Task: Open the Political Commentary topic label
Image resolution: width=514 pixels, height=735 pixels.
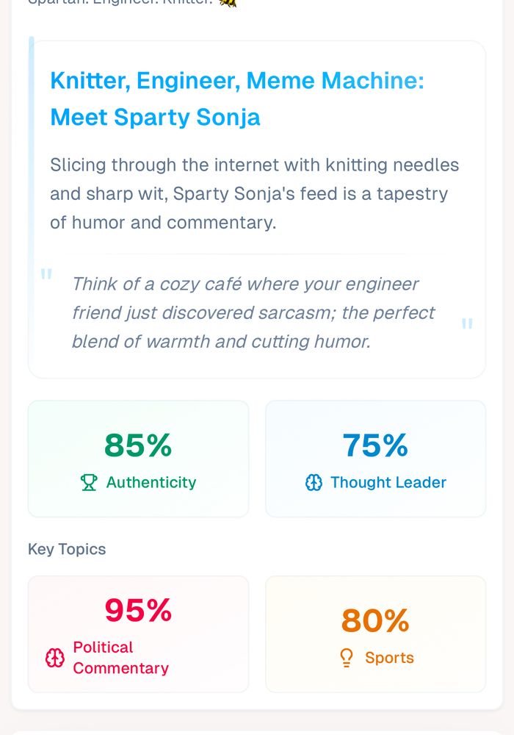Action: (120, 658)
